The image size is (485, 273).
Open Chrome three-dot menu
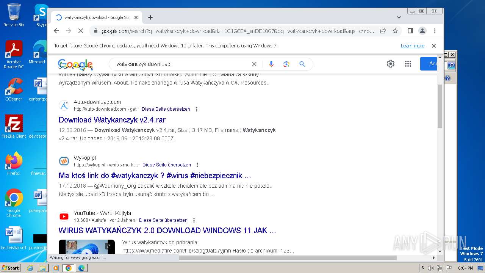435,31
